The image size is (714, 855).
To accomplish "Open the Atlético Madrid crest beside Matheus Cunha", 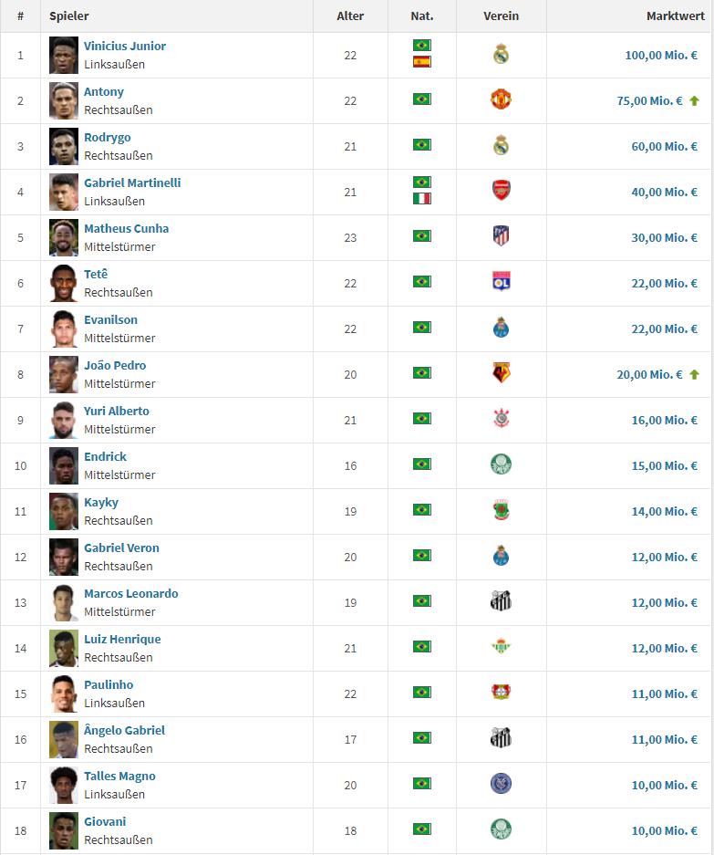I will 501,236.
